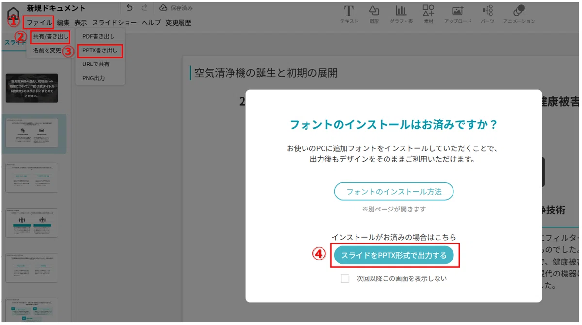
Task: Click the 保存済み status text
Action: coord(181,8)
